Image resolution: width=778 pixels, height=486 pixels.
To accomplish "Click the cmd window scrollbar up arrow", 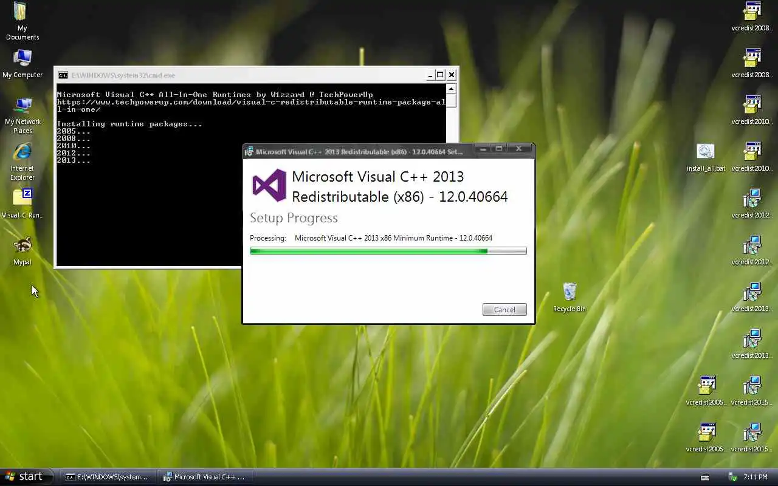I will pos(451,89).
